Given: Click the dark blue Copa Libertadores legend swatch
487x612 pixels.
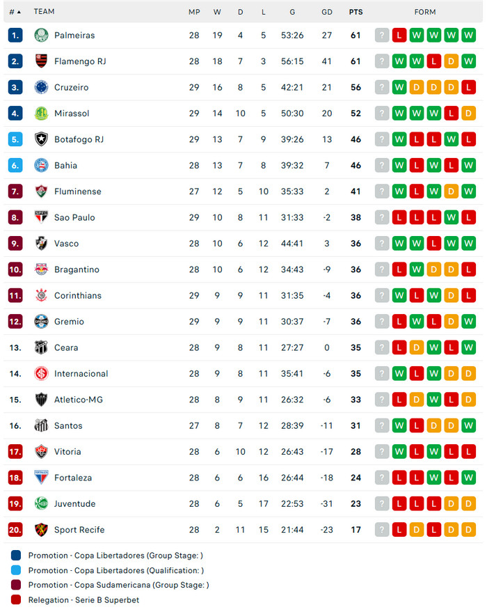Looking at the screenshot, I should coord(17,556).
